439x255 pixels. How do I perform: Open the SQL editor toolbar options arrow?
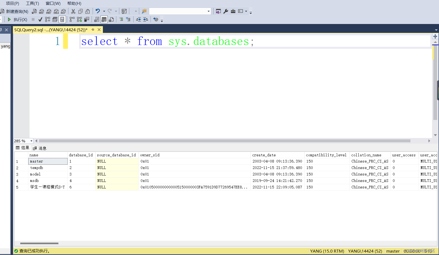tap(162, 20)
